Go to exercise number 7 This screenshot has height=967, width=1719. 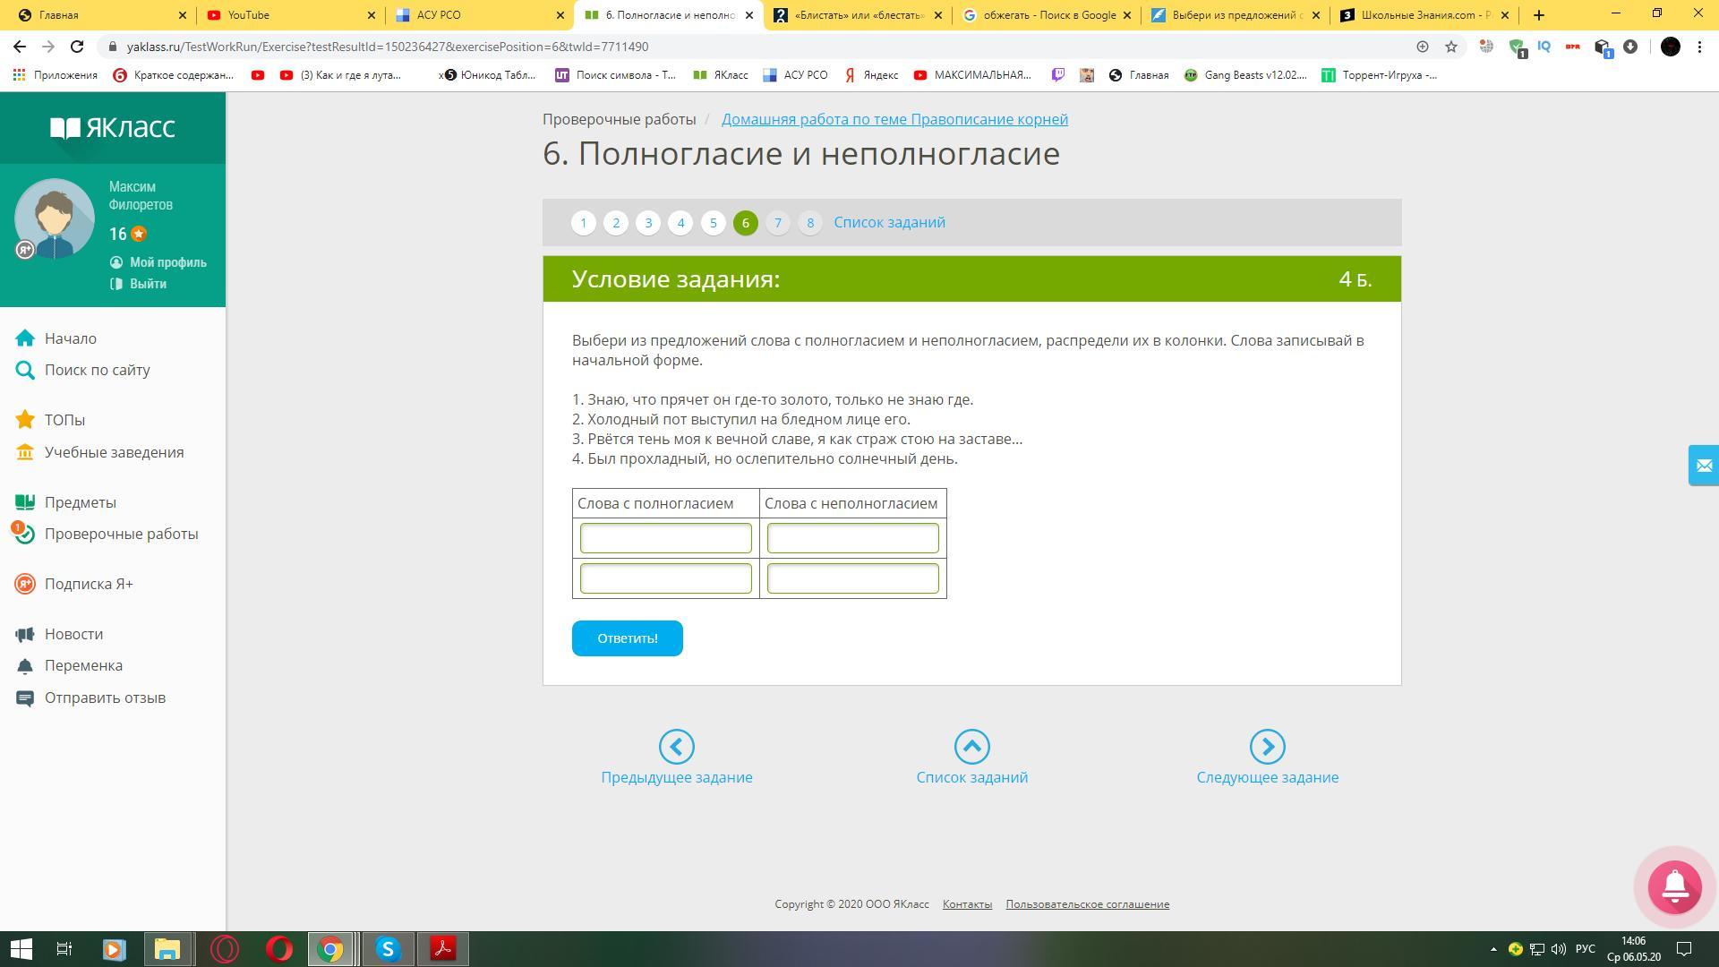777,223
